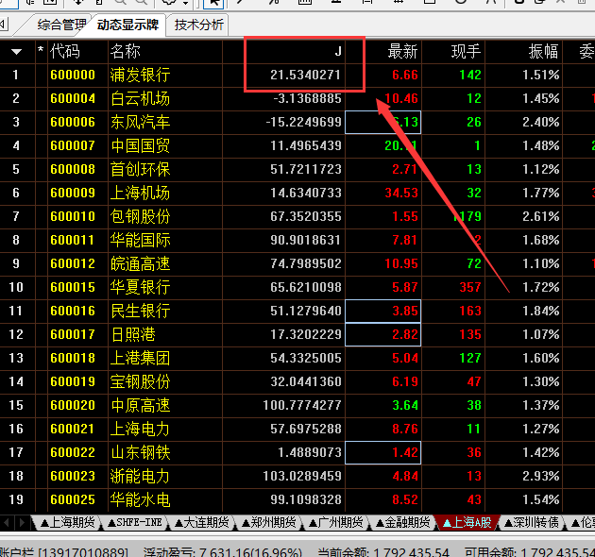The width and height of the screenshot is (595, 557).
Task: Select stock name 东风汽车
Action: pyautogui.click(x=140, y=122)
